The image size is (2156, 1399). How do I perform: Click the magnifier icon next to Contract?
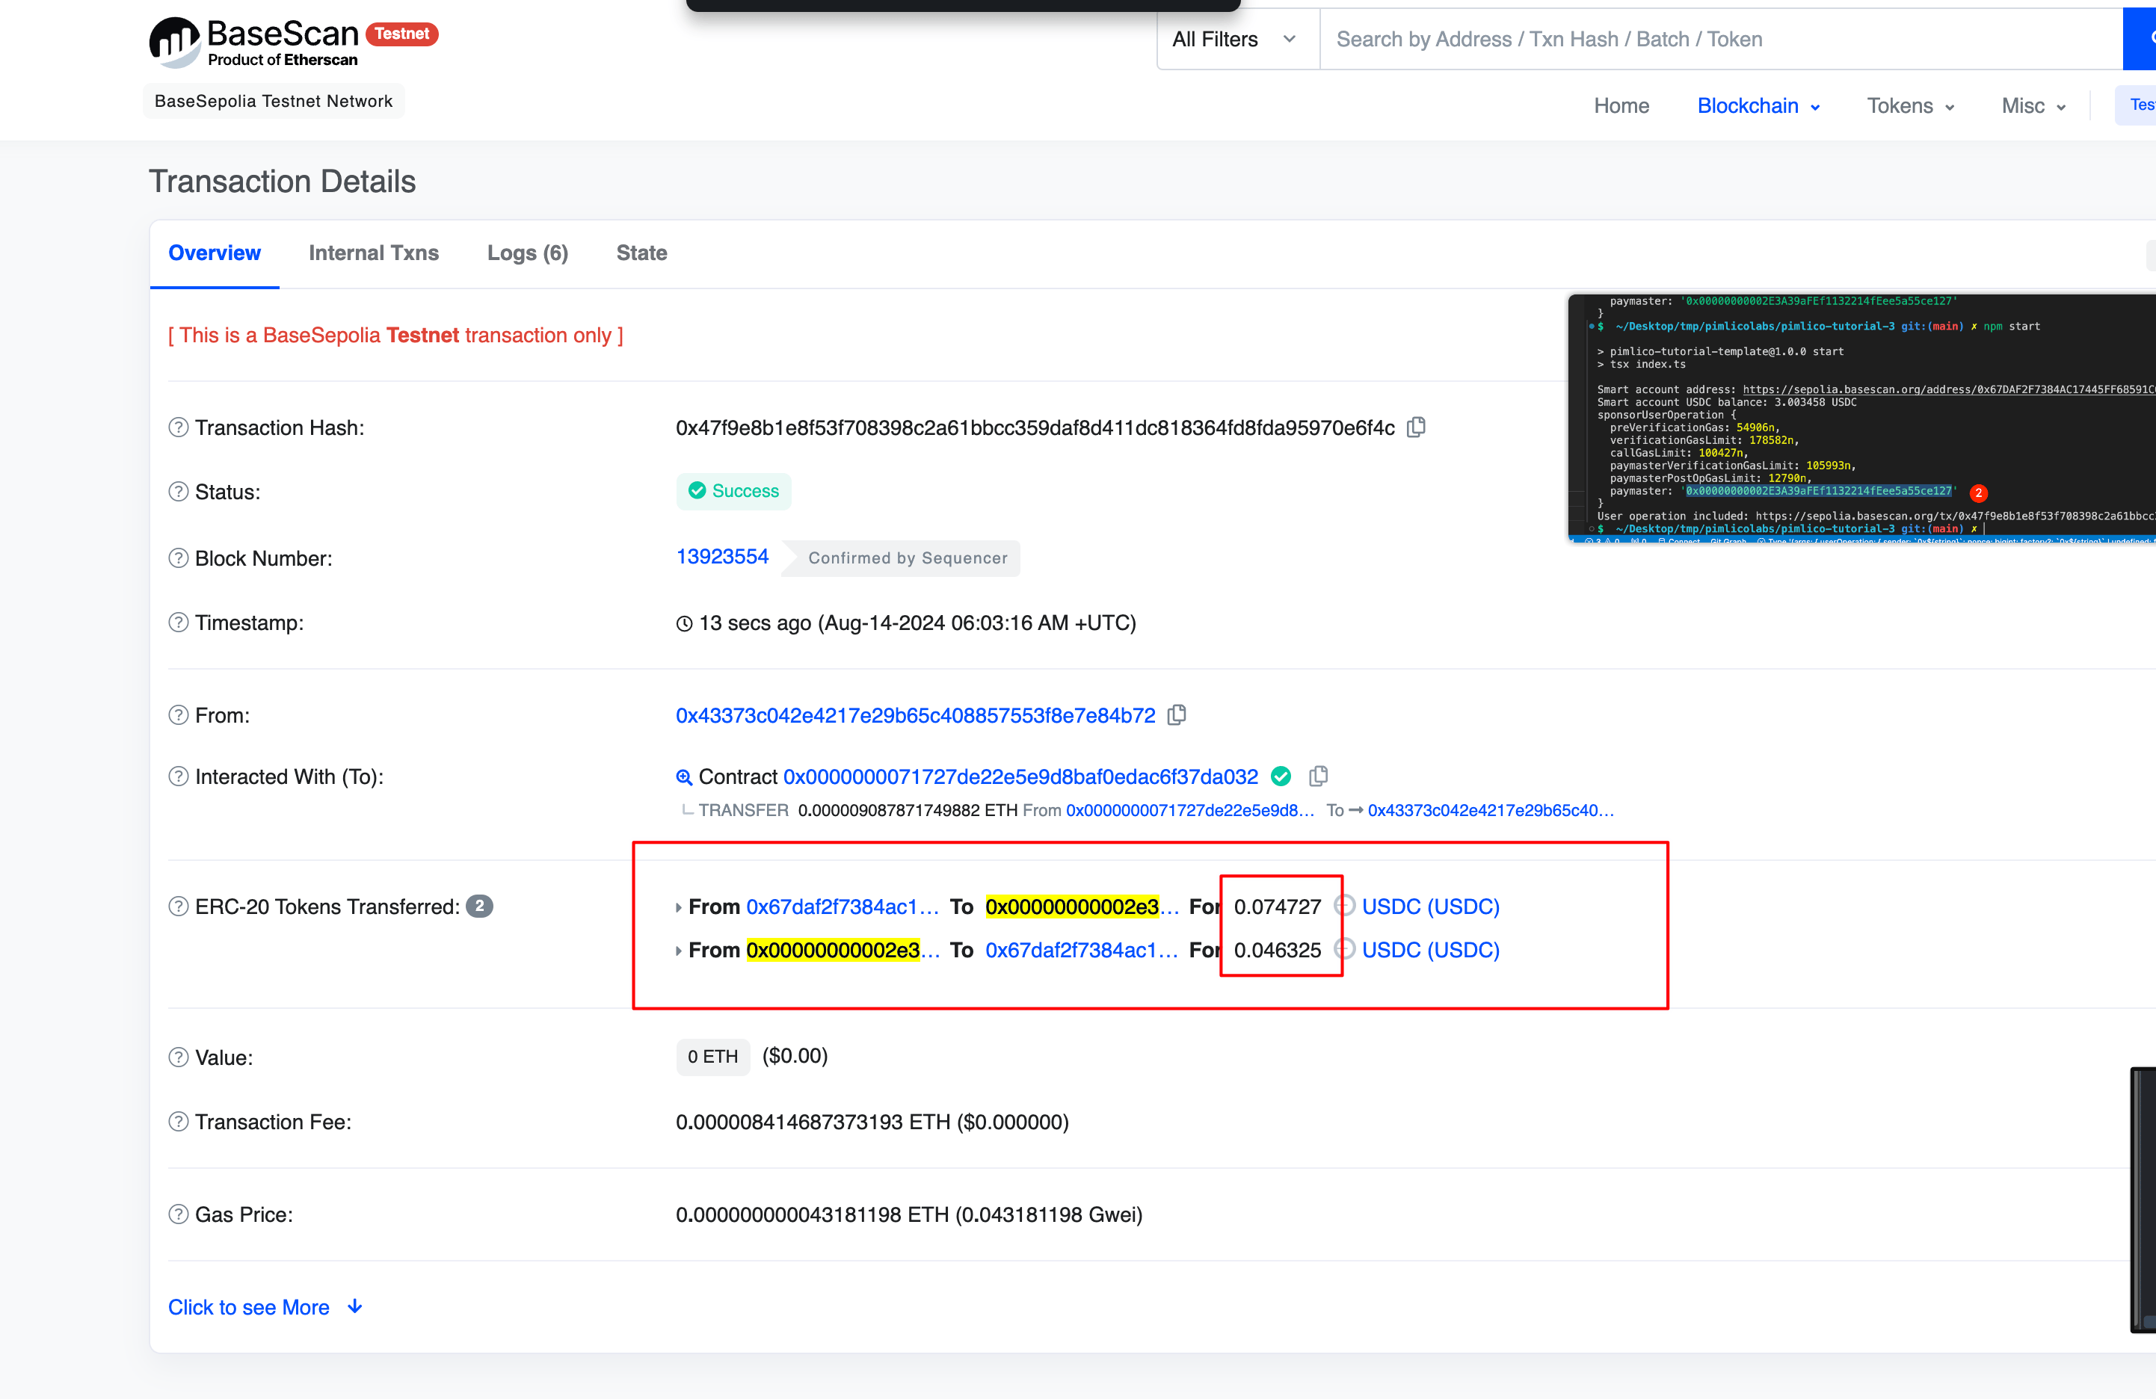[684, 777]
